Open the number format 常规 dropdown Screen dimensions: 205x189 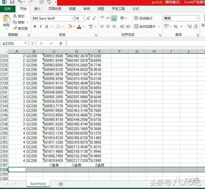[196, 18]
